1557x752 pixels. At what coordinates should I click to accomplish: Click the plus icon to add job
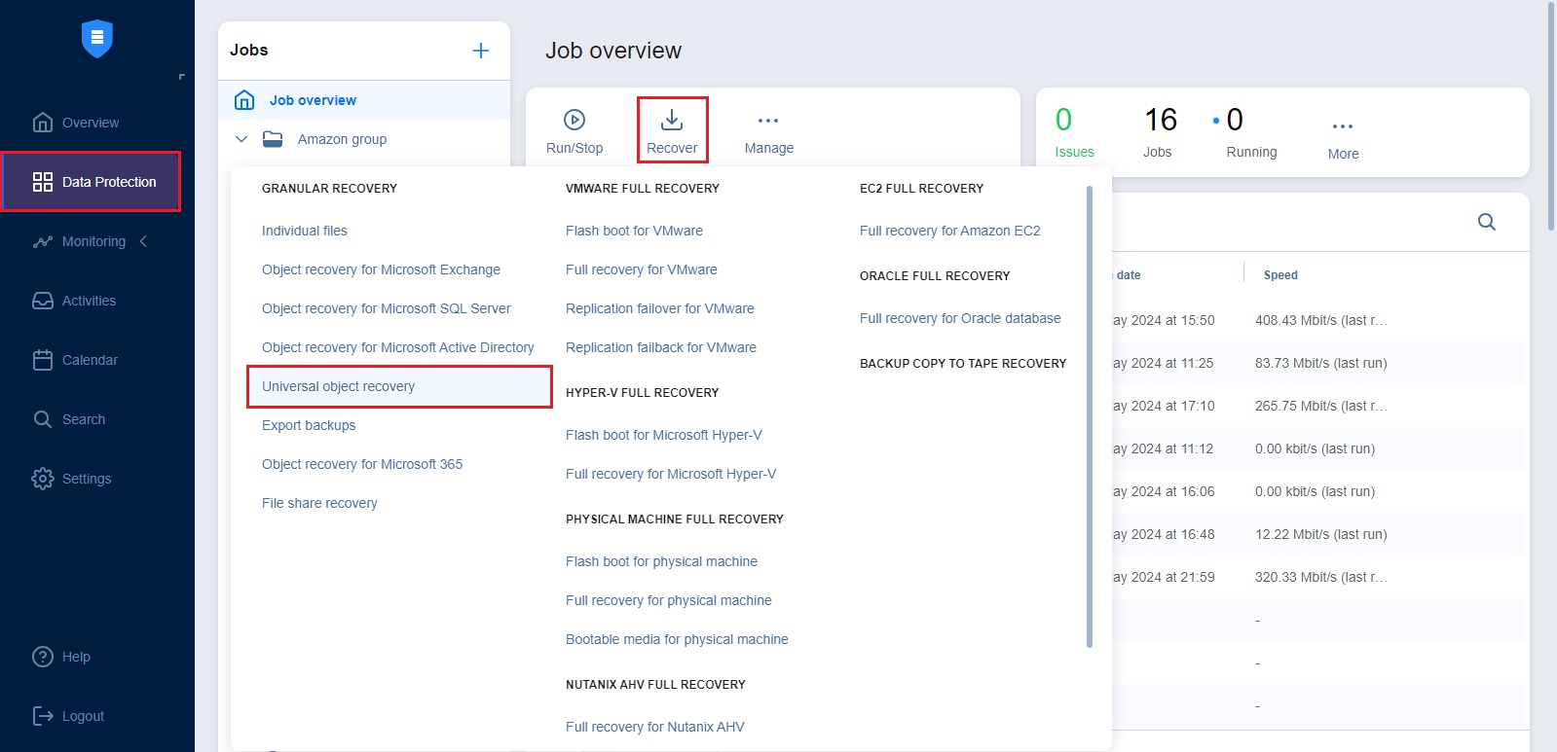click(x=481, y=51)
